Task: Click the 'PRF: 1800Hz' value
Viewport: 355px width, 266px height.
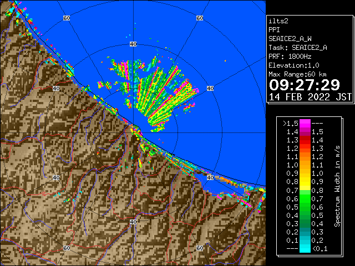Action: click(x=290, y=57)
